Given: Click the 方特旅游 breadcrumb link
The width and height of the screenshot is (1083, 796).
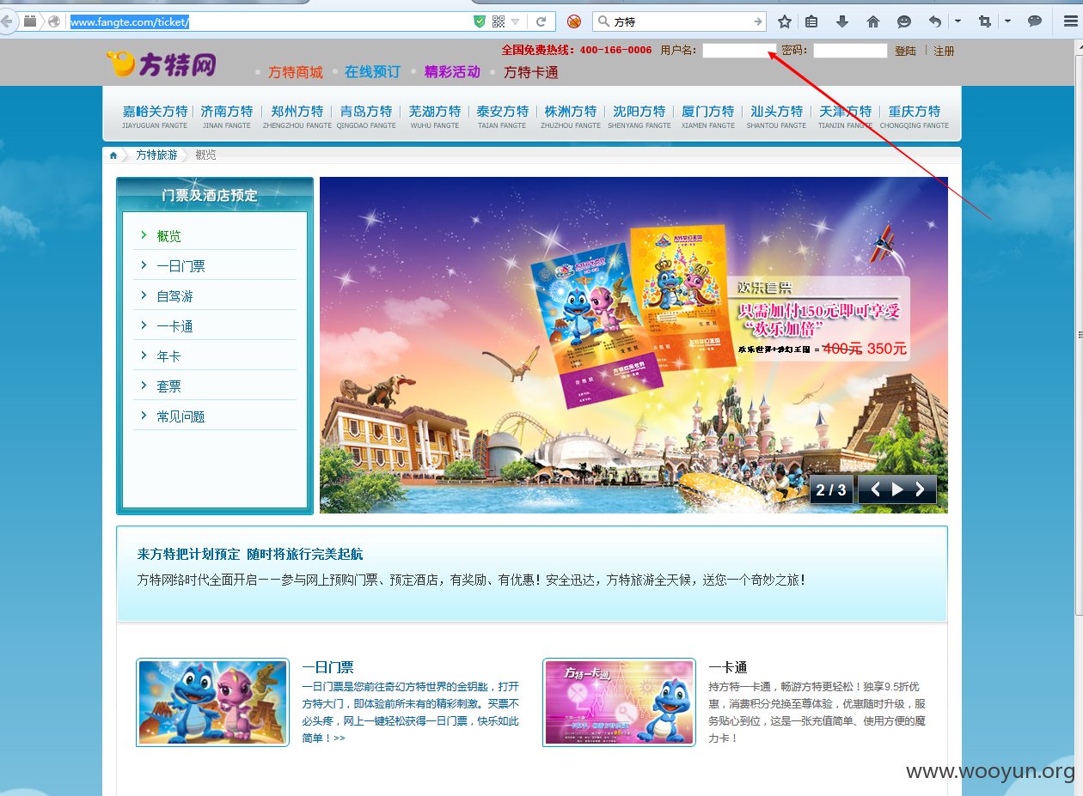Looking at the screenshot, I should [x=156, y=155].
